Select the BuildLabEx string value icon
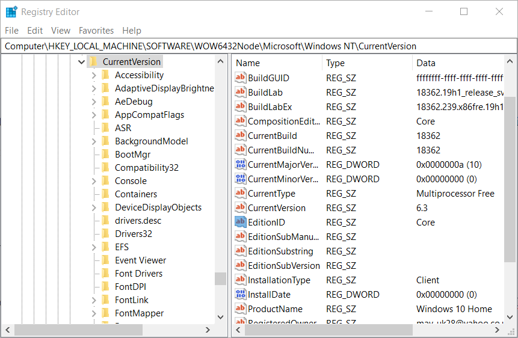 (241, 106)
